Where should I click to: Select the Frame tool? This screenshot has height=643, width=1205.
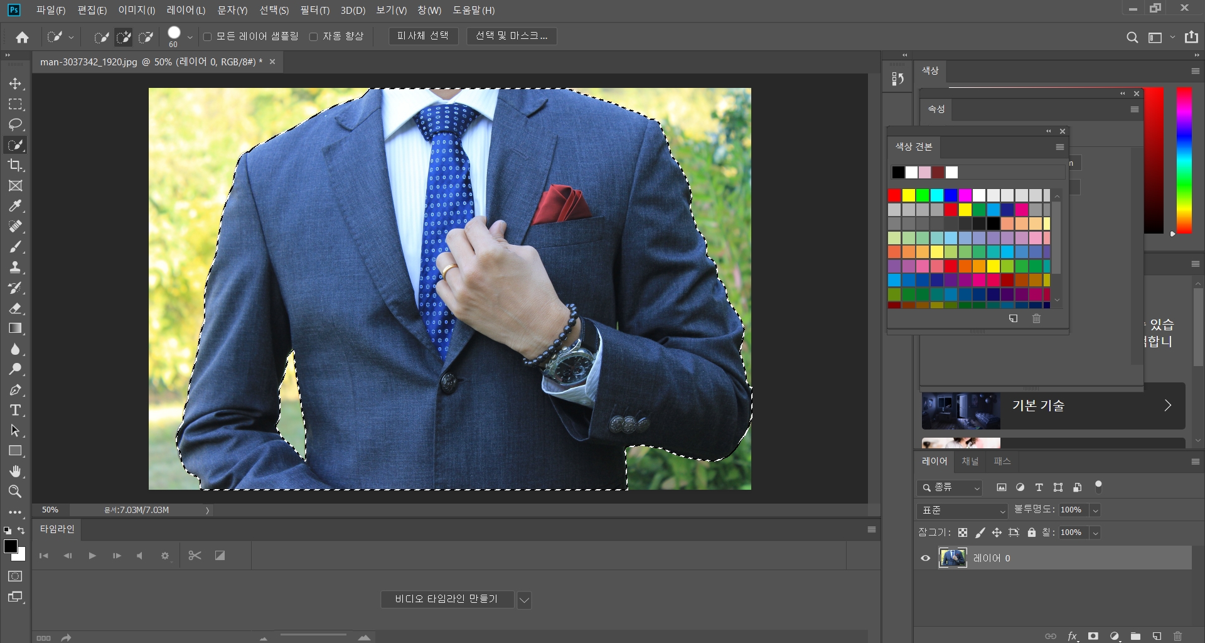[x=15, y=186]
